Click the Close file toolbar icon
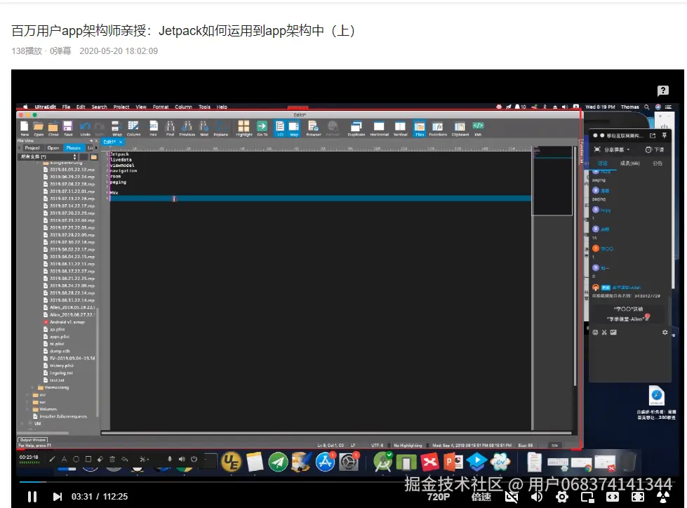687x508 pixels. click(53, 128)
